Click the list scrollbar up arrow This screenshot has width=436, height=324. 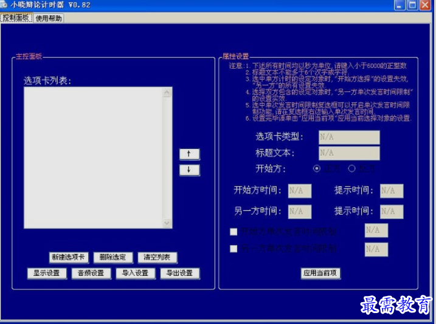pyautogui.click(x=167, y=92)
